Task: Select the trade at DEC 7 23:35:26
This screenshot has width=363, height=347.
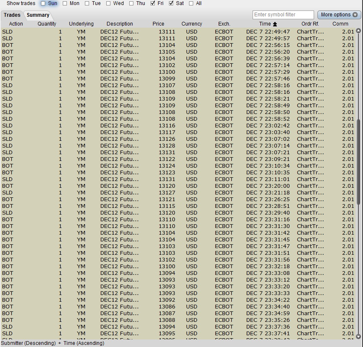Action: pos(178,320)
